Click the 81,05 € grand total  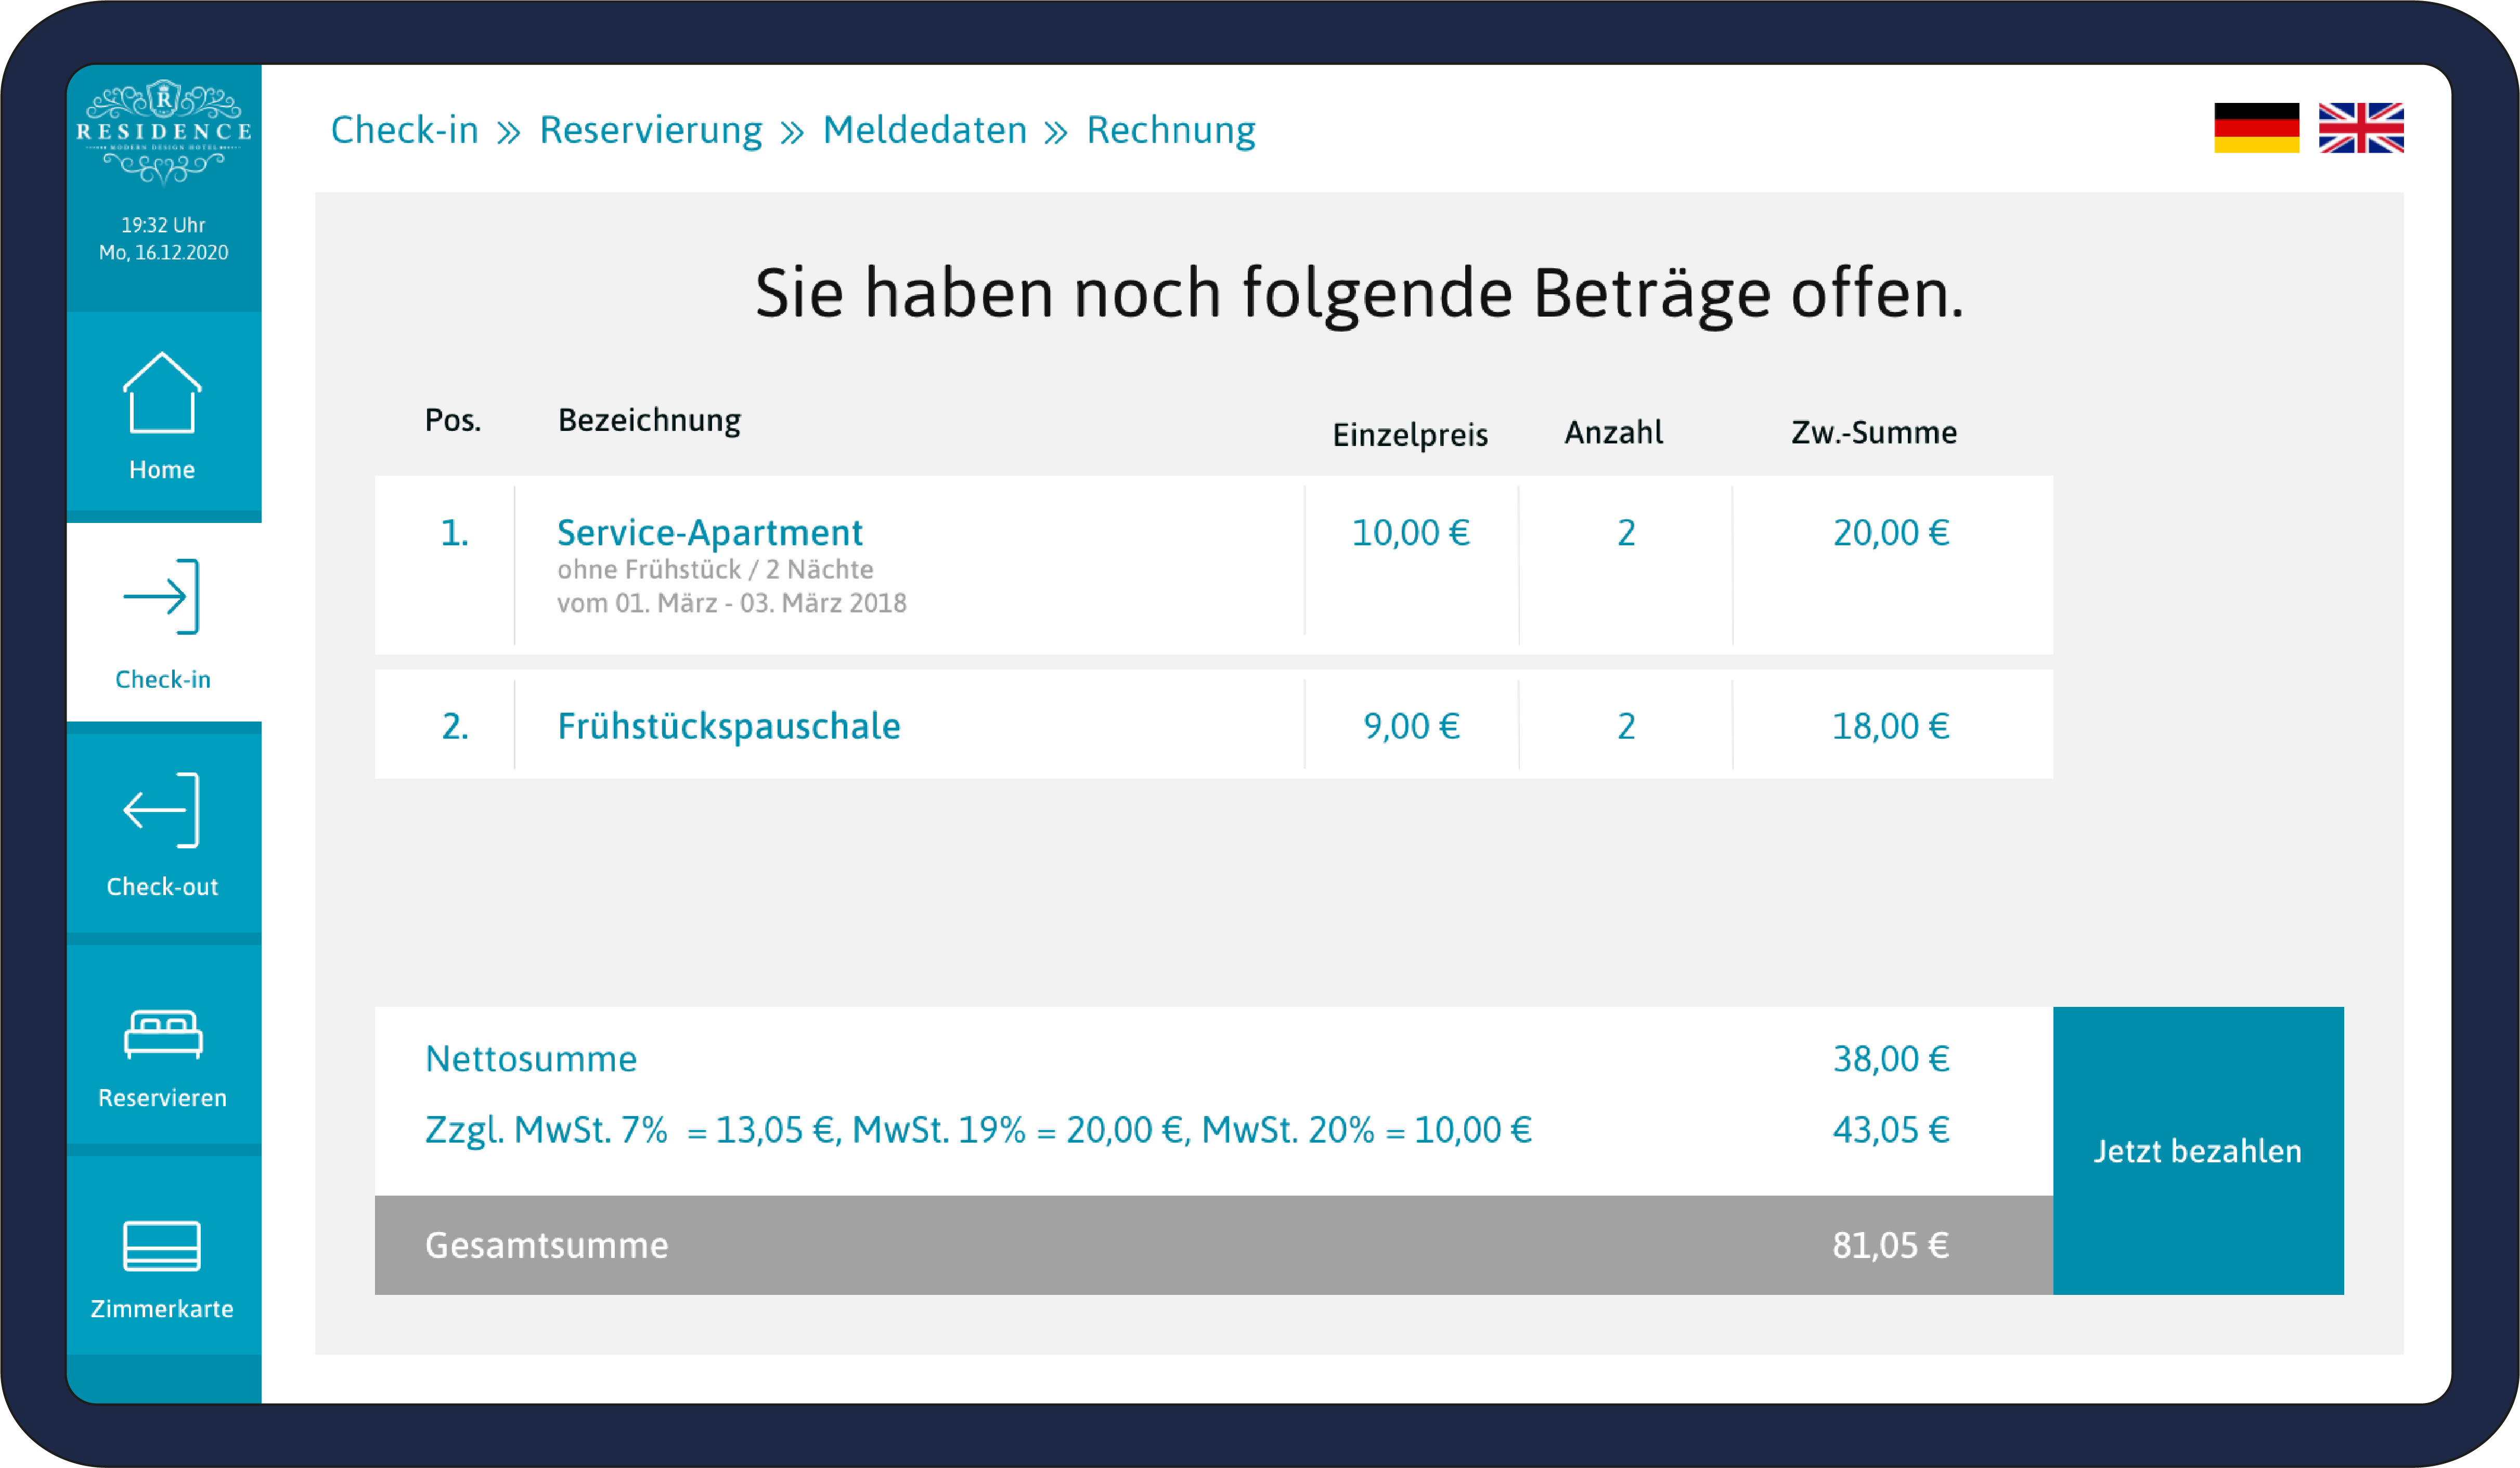pos(1891,1245)
